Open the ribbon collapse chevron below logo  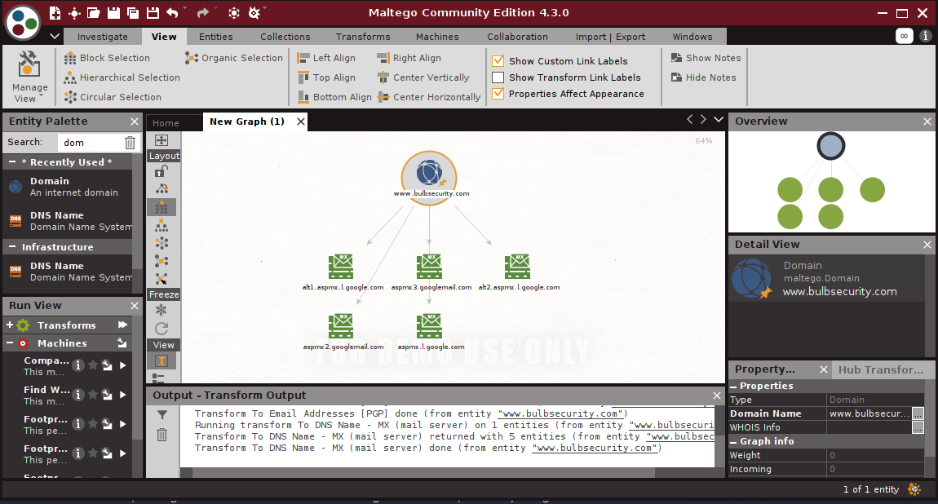pyautogui.click(x=55, y=37)
